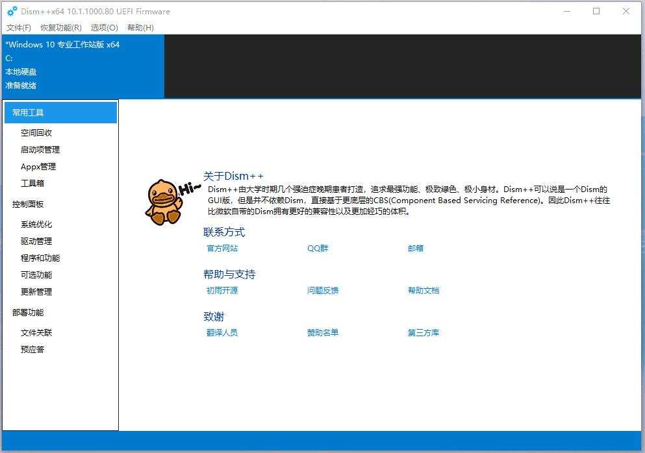The height and width of the screenshot is (453, 645).
Task: Click the 关于Dism++ heading
Action: 233,177
